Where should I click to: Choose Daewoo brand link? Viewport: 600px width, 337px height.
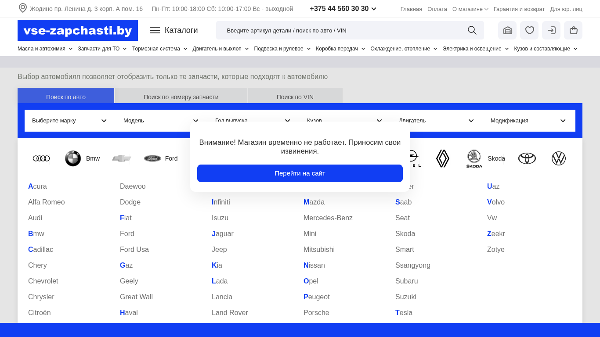tap(133, 186)
